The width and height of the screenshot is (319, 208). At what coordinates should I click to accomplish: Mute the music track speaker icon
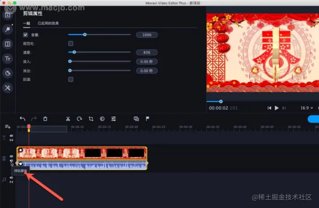click(x=12, y=177)
